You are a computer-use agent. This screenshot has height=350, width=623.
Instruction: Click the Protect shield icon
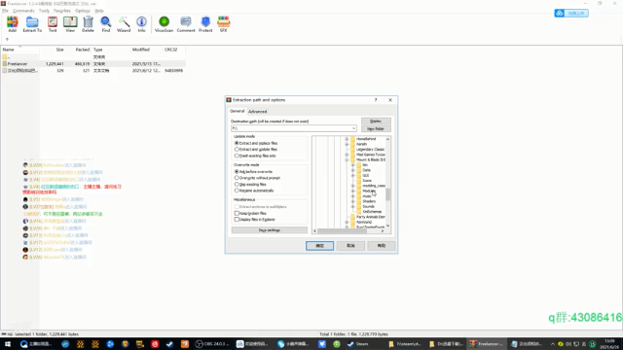(205, 23)
